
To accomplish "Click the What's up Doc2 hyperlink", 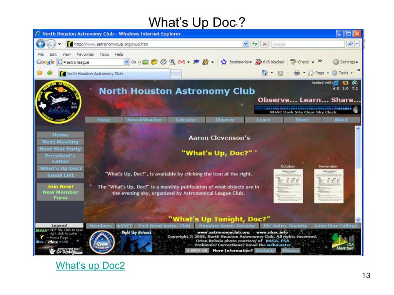I will [x=90, y=265].
